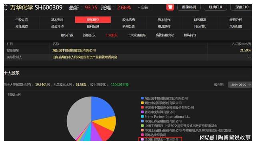
Task: Toggle legend entry 中国证券金融股份有限公司
Action: [161, 121]
